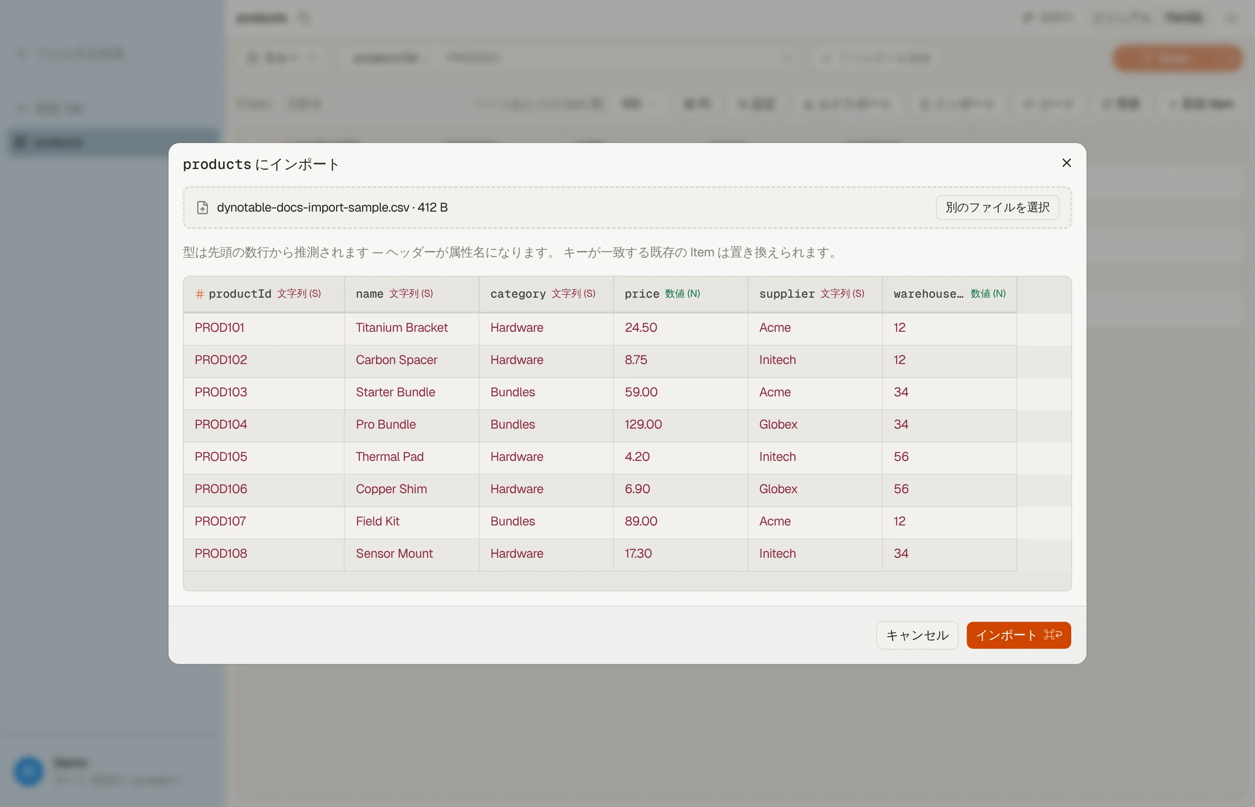Close the import dialog with the X icon

point(1066,163)
